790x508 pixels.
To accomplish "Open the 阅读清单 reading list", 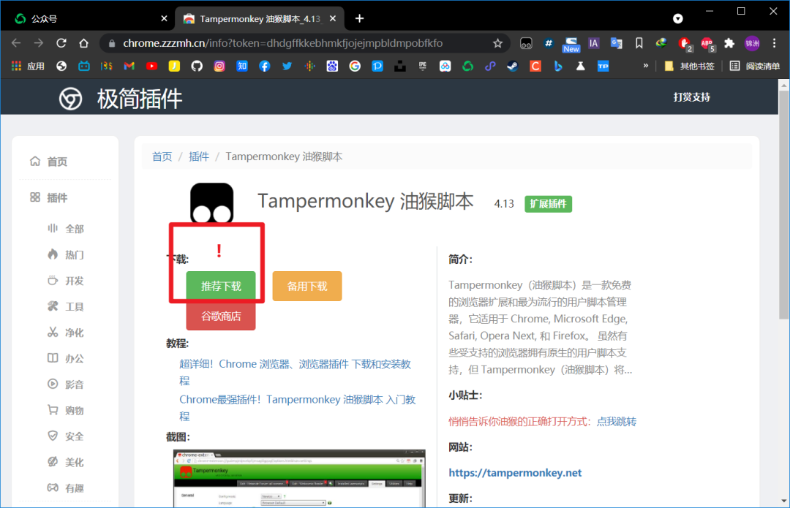I will click(755, 66).
